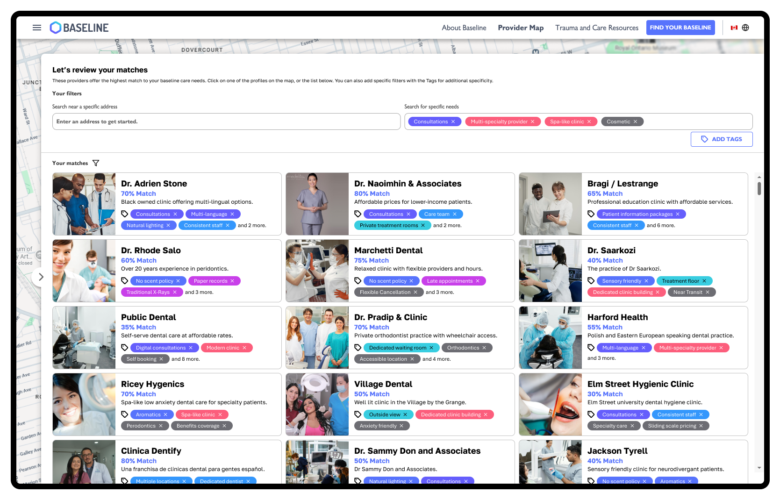The image size is (780, 500).
Task: Remove the Multi-specialty provider filter tag
Action: (532, 121)
